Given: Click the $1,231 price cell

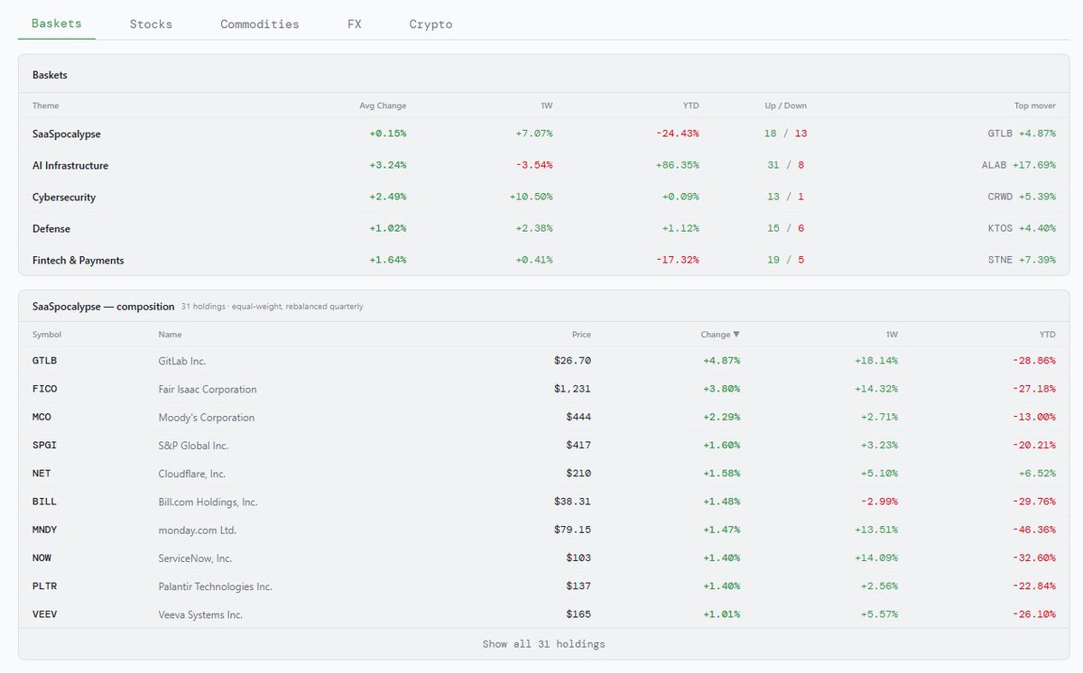Looking at the screenshot, I should coord(573,389).
